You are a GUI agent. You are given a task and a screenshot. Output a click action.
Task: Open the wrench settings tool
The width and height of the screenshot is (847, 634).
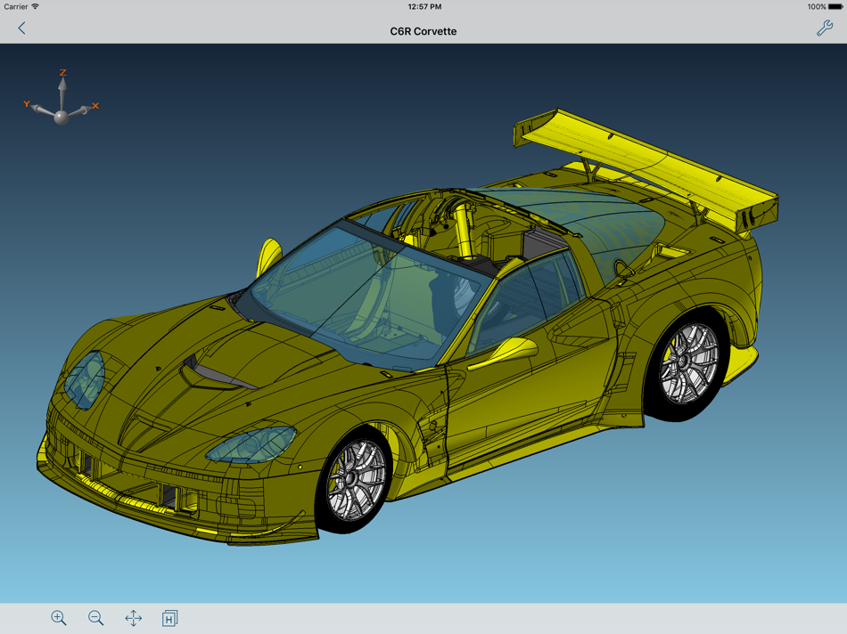pyautogui.click(x=825, y=28)
